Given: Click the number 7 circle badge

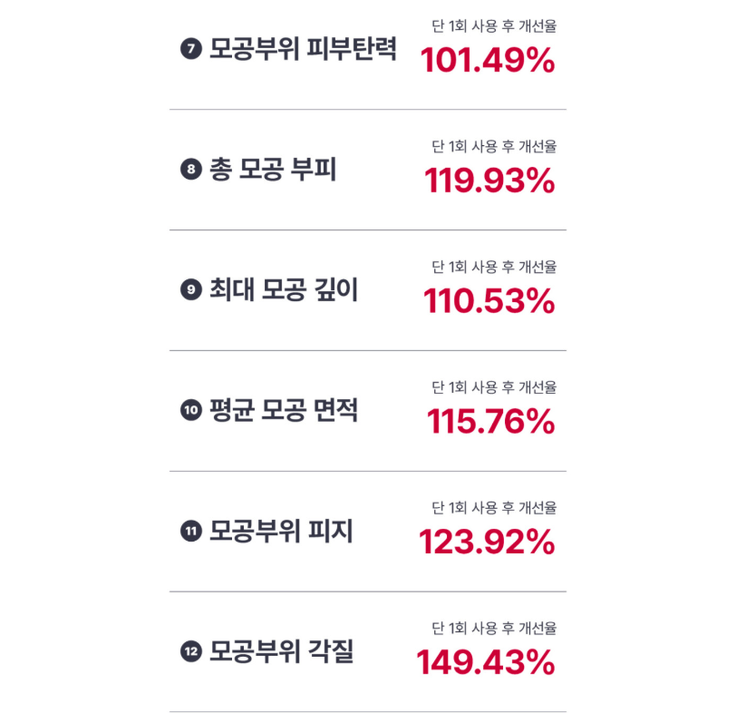Looking at the screenshot, I should [x=190, y=49].
